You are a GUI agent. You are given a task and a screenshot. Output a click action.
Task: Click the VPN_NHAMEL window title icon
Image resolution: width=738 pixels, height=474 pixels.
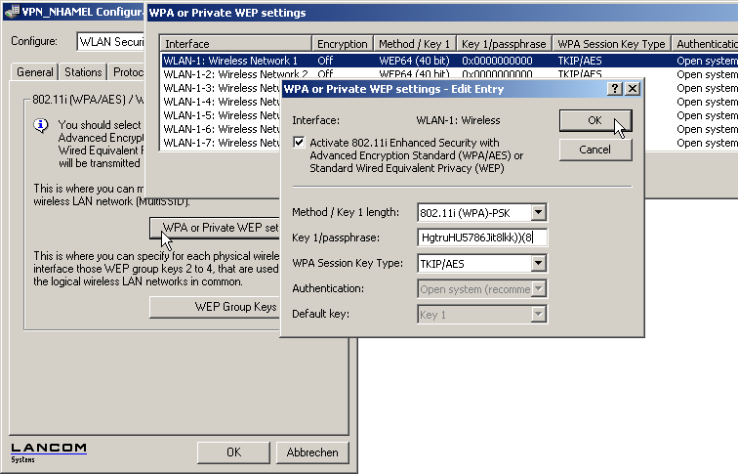[x=11, y=12]
